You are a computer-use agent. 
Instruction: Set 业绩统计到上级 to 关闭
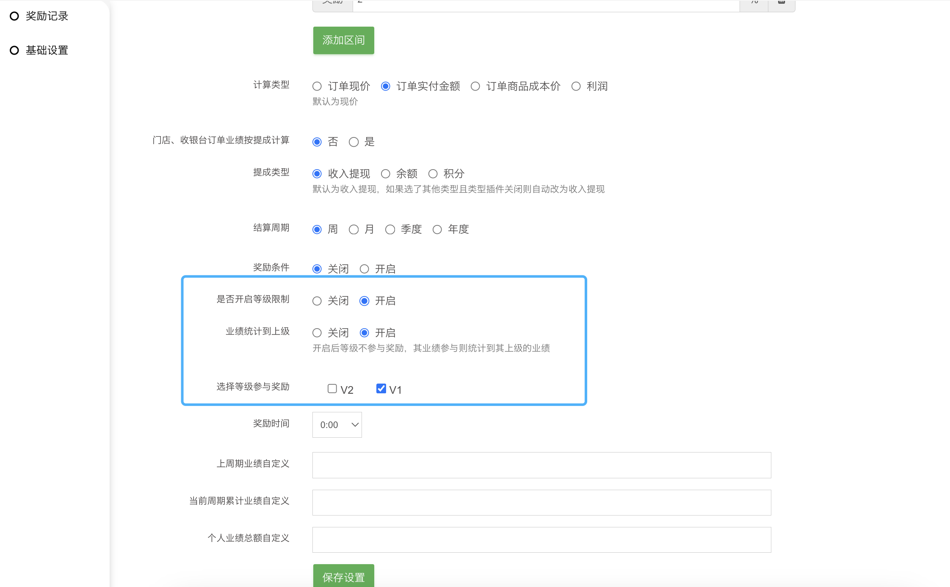coord(317,333)
